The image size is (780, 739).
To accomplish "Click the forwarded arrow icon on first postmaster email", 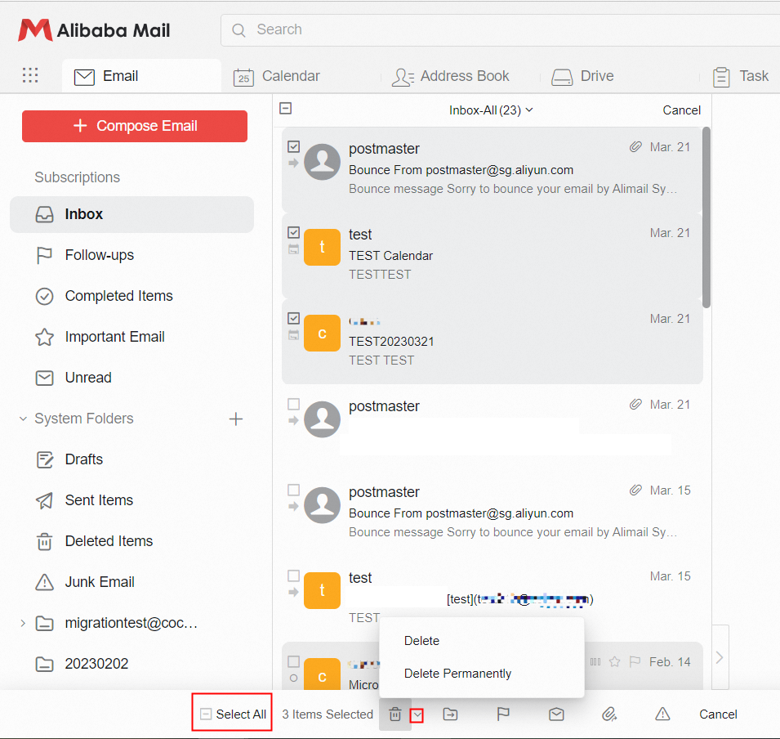I will (293, 163).
